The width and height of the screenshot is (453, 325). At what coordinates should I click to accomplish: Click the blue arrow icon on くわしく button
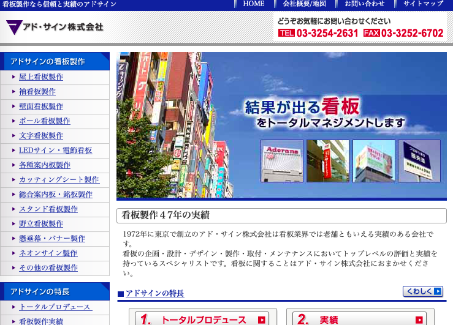[x=438, y=291]
